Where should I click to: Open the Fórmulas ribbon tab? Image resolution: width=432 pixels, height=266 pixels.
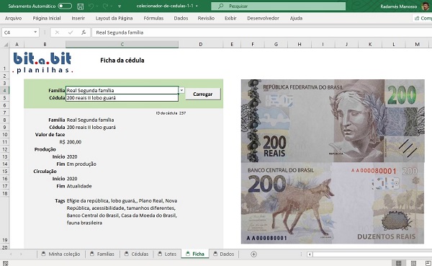coord(153,18)
